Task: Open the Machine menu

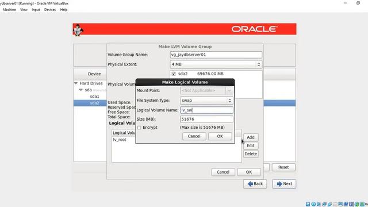Action: point(9,10)
